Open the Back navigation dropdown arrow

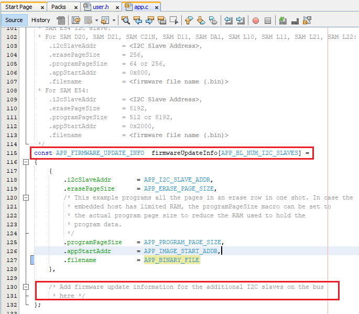[x=96, y=20]
